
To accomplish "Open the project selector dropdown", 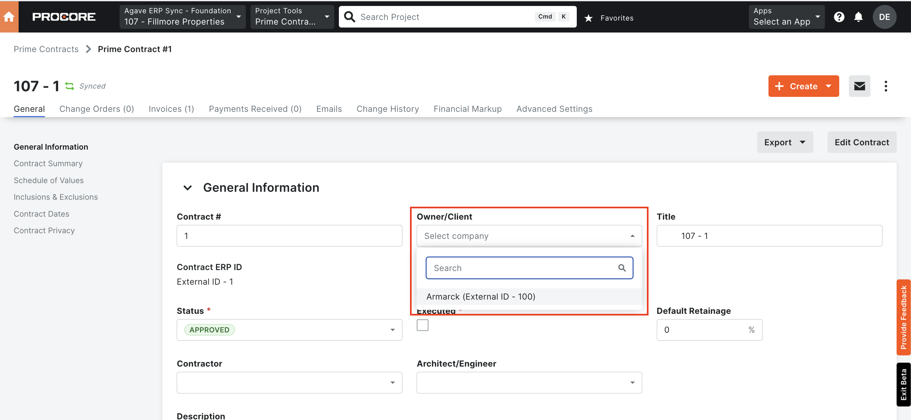I will click(182, 17).
